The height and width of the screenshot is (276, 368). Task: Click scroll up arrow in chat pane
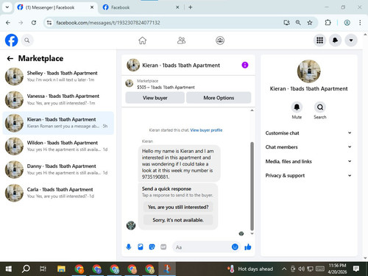coord(252,110)
